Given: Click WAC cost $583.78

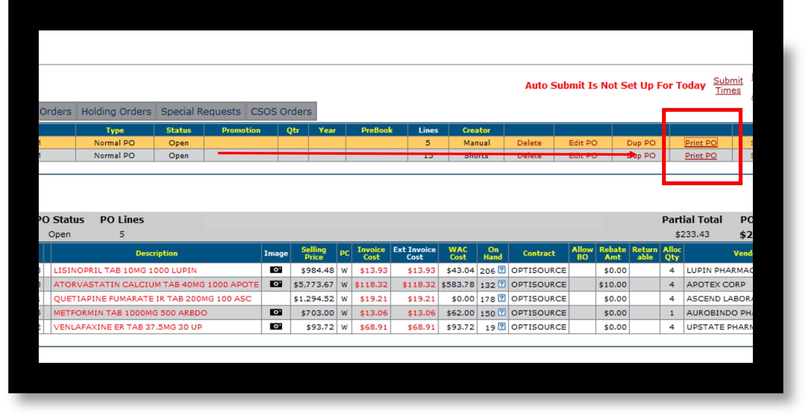Looking at the screenshot, I should [x=458, y=284].
